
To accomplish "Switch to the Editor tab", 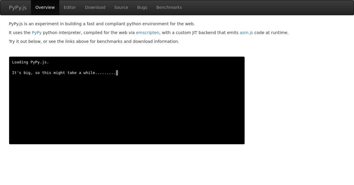I will coord(70,8).
